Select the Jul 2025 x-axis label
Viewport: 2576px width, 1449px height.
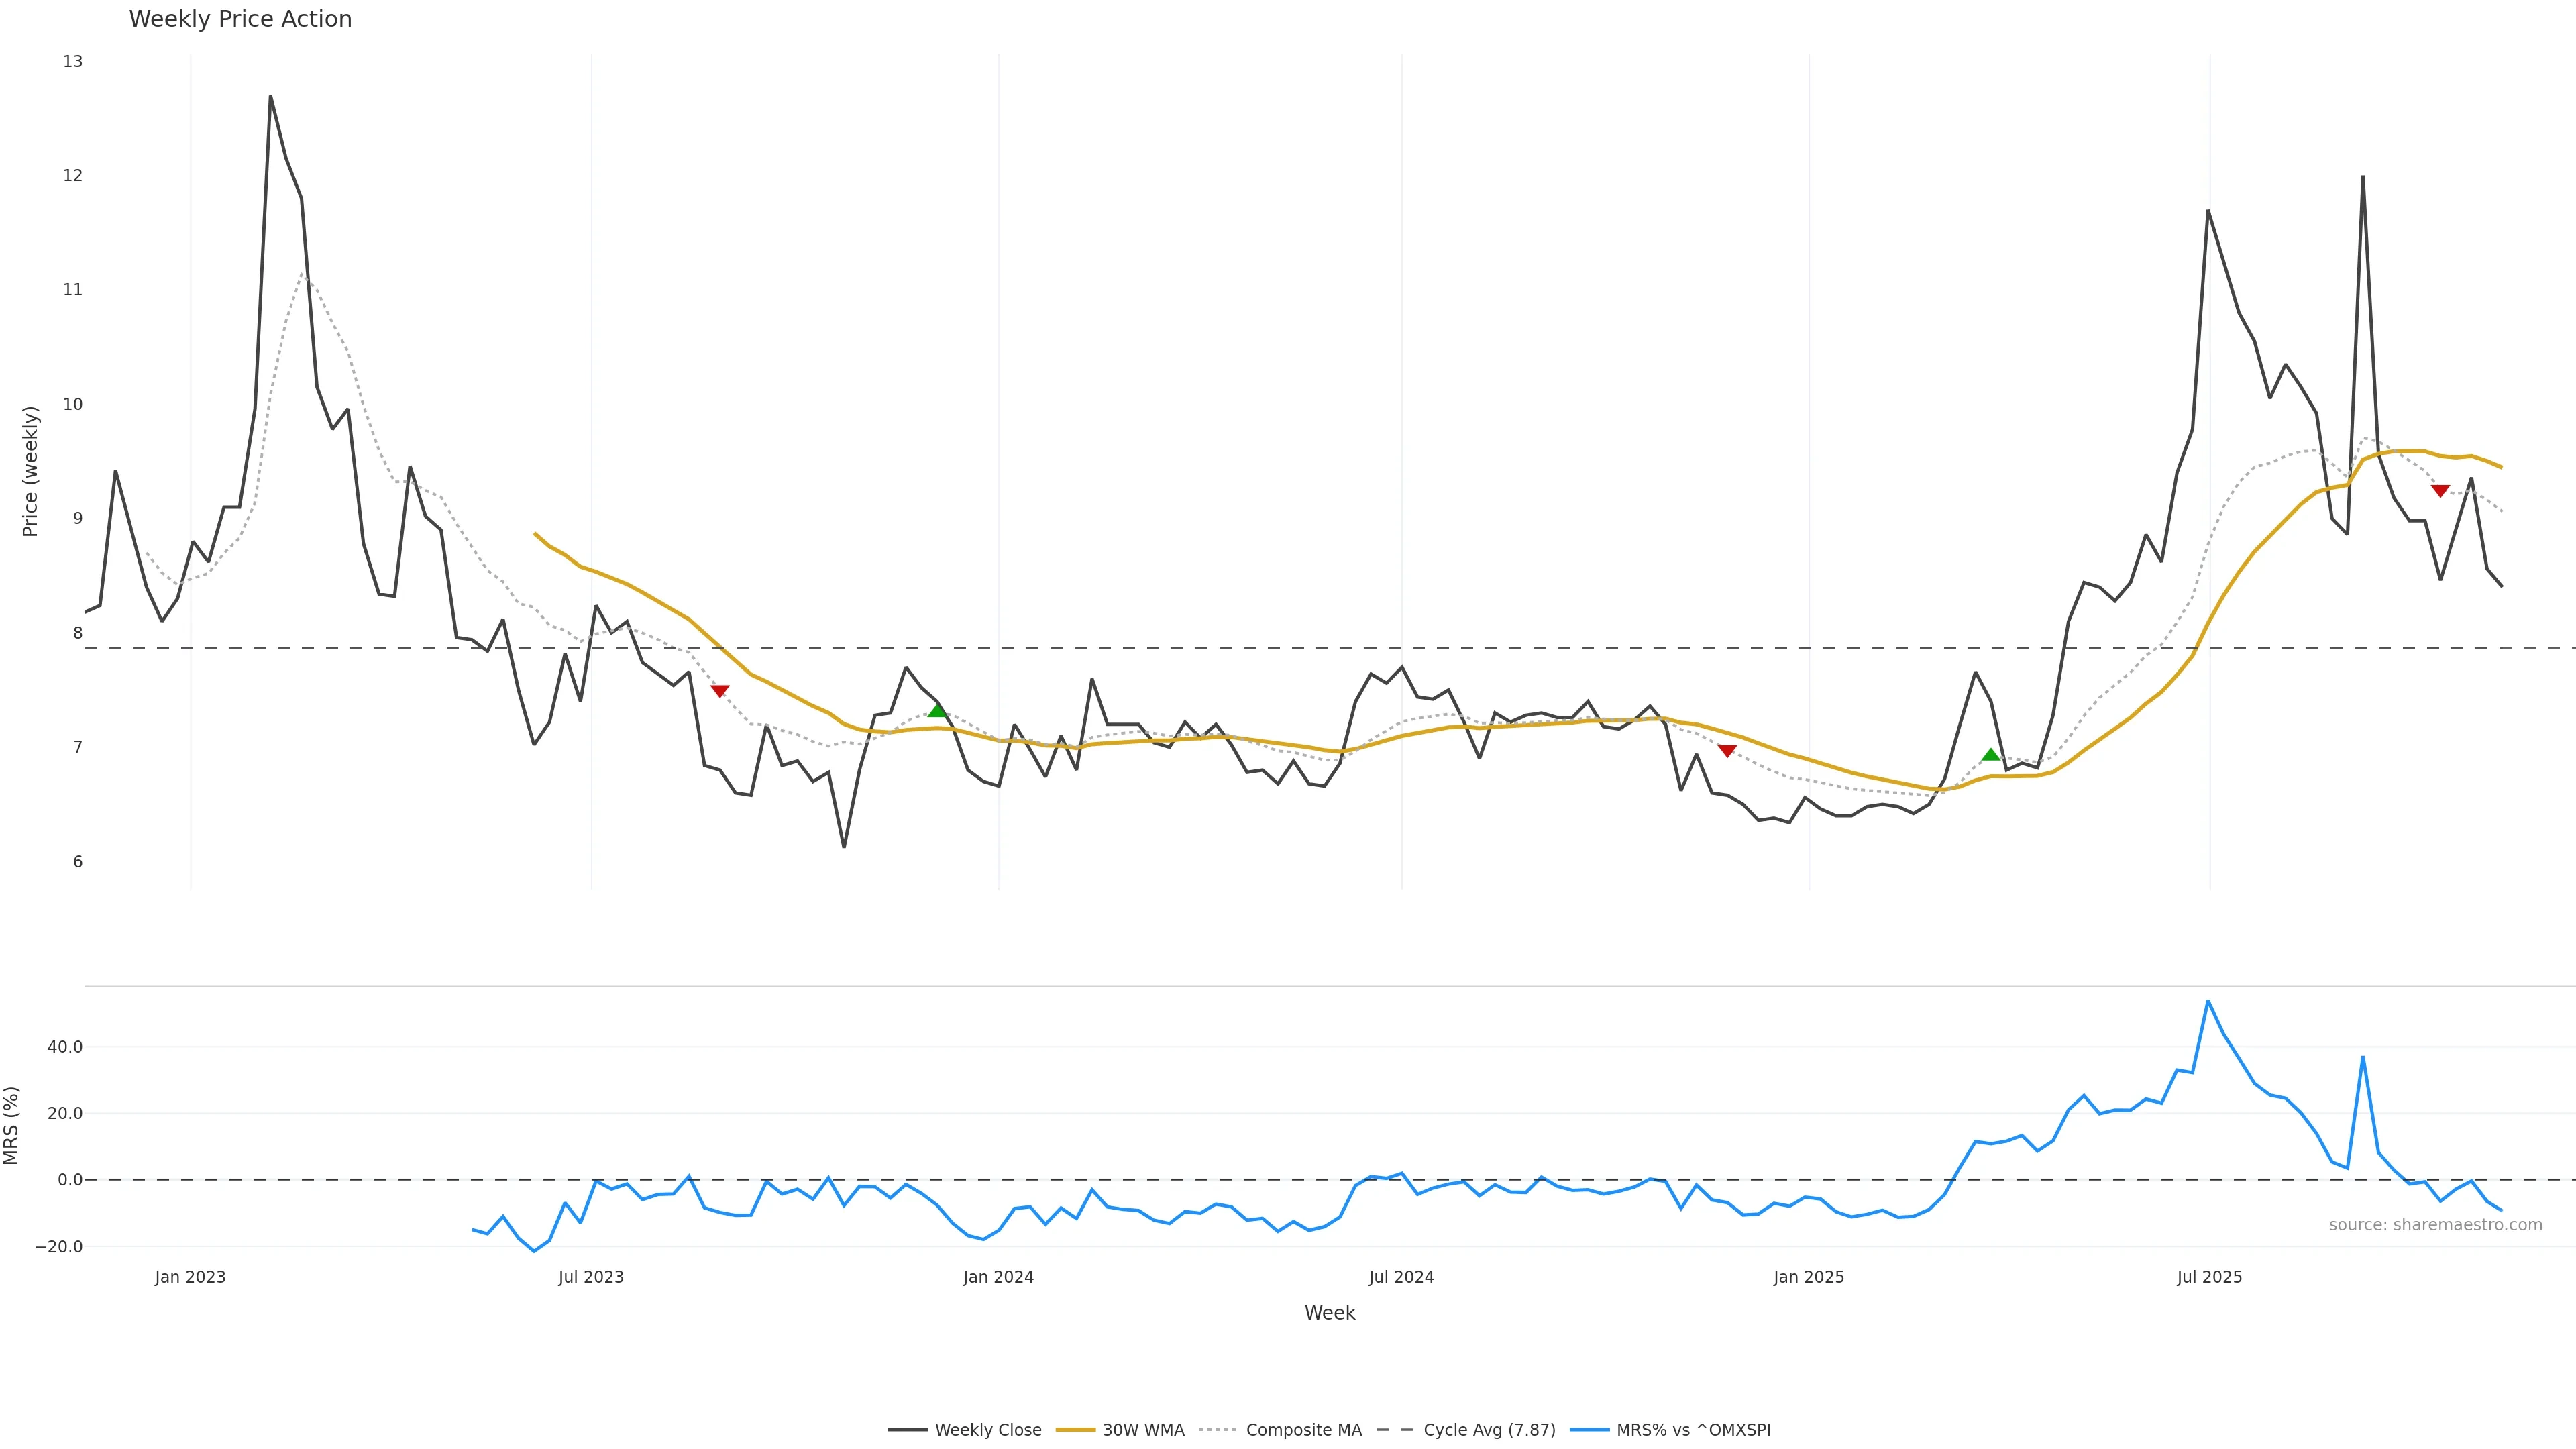tap(2209, 1277)
